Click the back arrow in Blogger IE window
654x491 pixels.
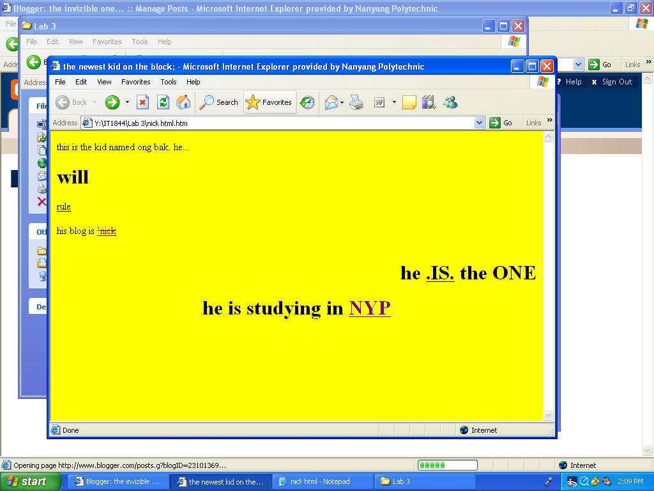click(x=12, y=43)
